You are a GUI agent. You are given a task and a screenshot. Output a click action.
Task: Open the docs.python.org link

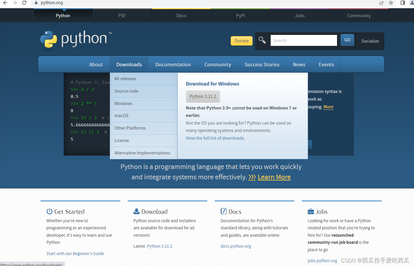point(236,246)
